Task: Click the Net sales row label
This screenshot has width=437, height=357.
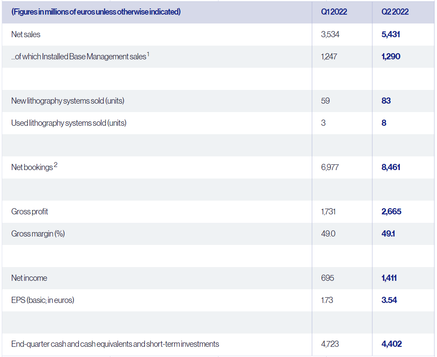Action: click(26, 34)
